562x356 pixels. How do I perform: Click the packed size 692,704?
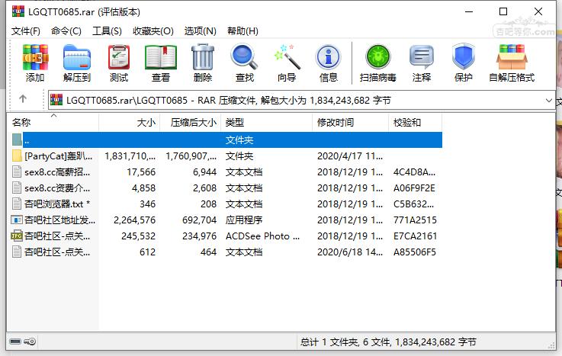point(199,220)
